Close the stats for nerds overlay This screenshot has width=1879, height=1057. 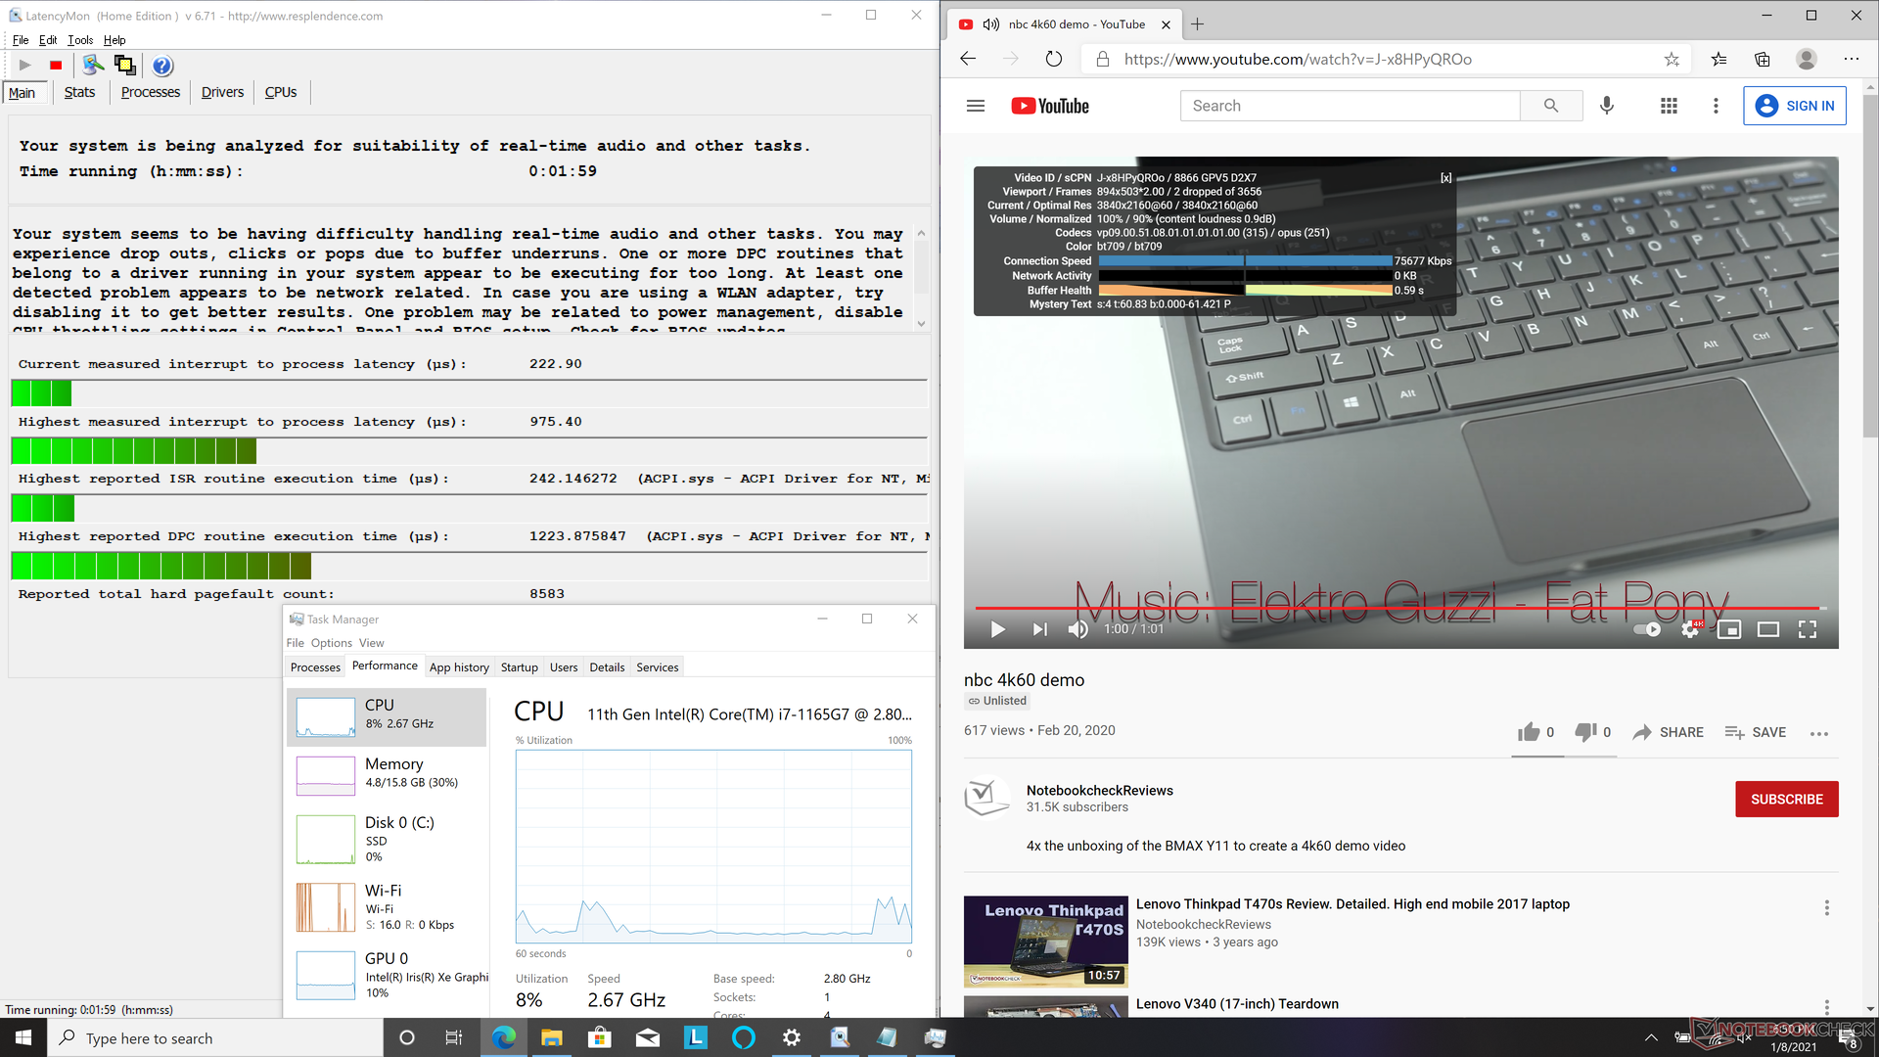point(1445,178)
